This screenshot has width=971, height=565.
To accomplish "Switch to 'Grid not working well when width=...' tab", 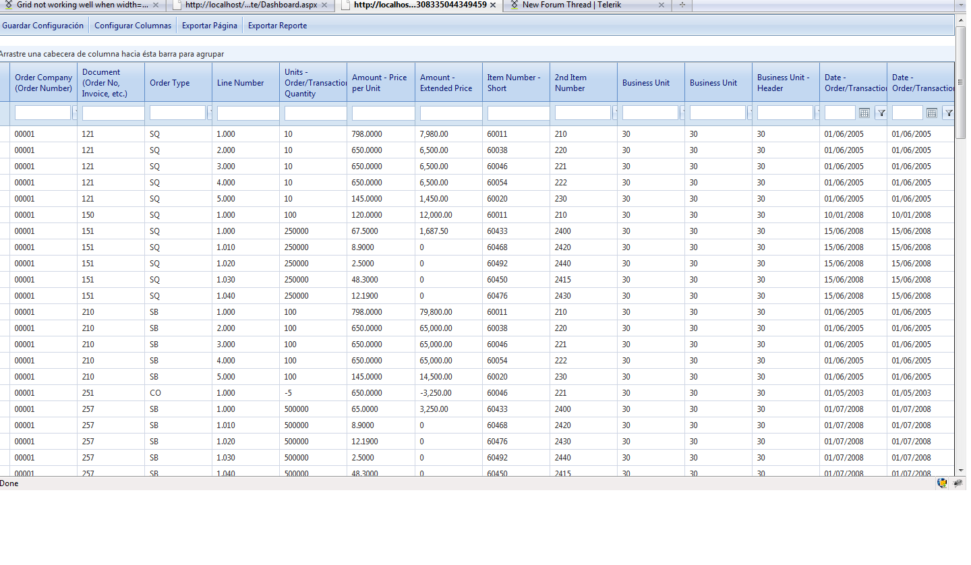I will pyautogui.click(x=82, y=5).
